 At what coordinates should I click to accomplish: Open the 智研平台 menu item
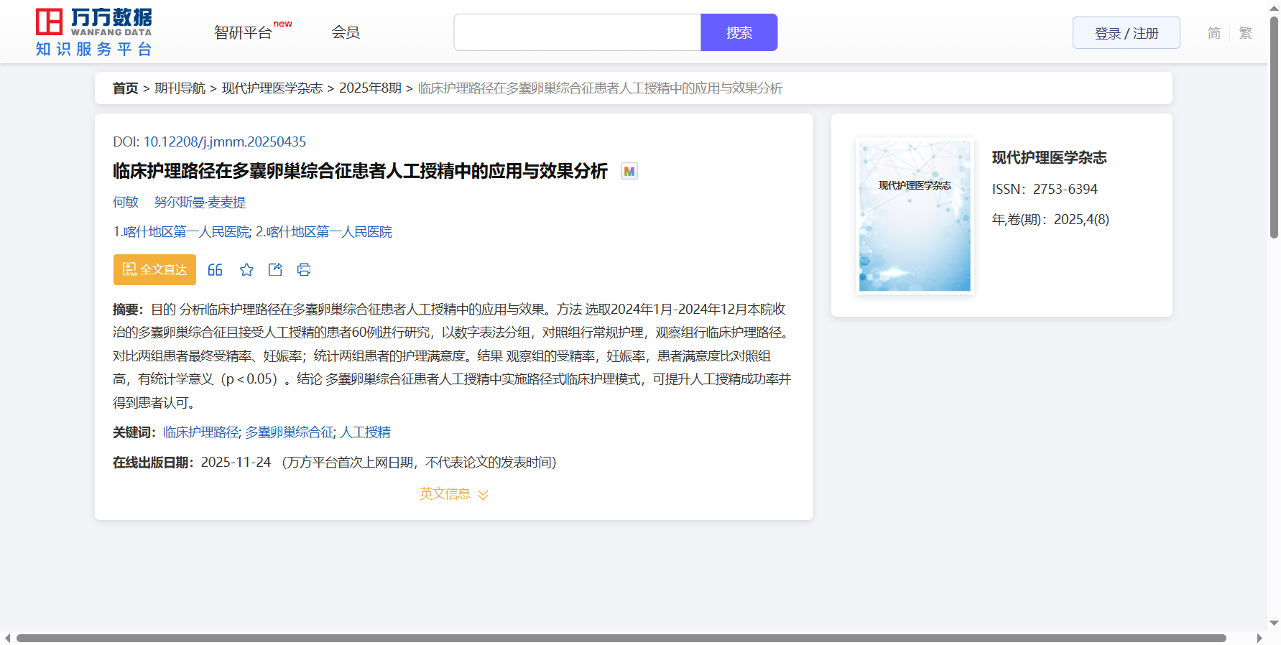(244, 32)
